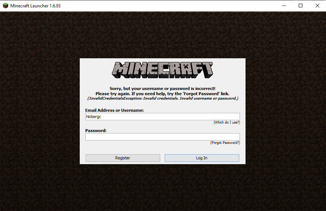Click the Register button

click(x=123, y=158)
